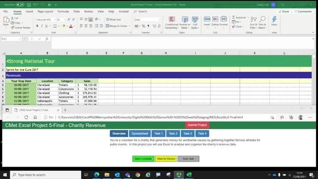Open Sort & Filter menu

(253, 23)
